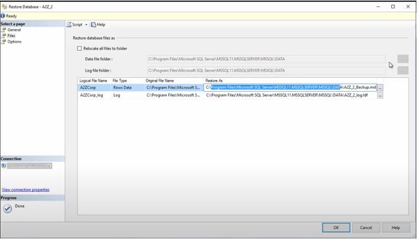This screenshot has height=239, width=417.
Task: Click the Done progress checkmark icon
Action: pyautogui.click(x=8, y=209)
